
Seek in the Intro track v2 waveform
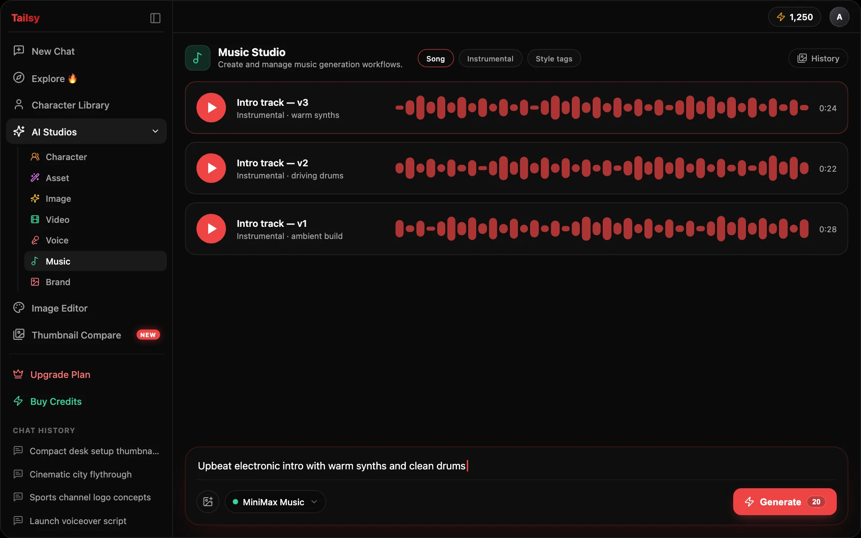click(x=602, y=168)
